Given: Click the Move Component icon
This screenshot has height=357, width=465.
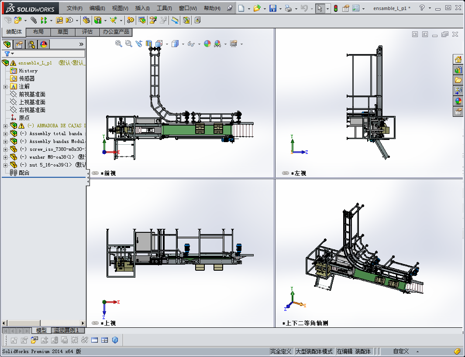Looking at the screenshot, I should [69, 20].
